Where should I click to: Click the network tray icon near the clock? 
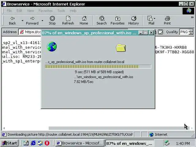pos(167,143)
